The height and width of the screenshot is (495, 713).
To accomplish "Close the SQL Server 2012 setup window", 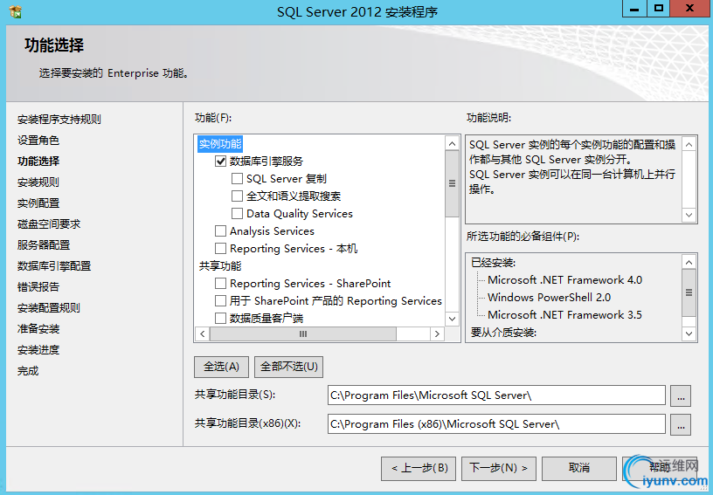I will click(x=689, y=8).
